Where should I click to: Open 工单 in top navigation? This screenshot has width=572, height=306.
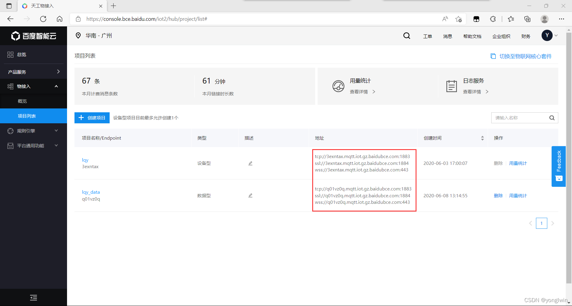tap(428, 36)
